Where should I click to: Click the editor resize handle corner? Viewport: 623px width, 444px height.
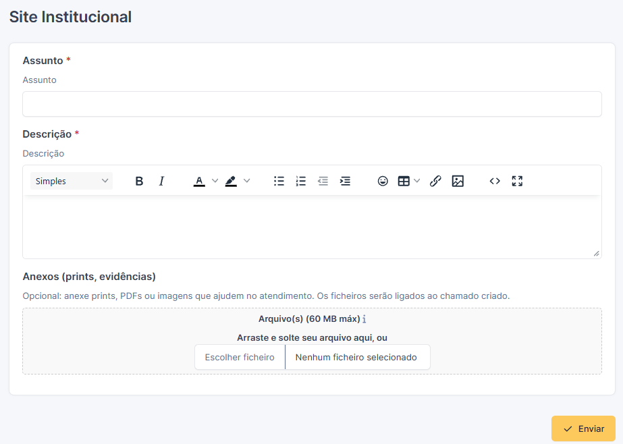coord(596,253)
